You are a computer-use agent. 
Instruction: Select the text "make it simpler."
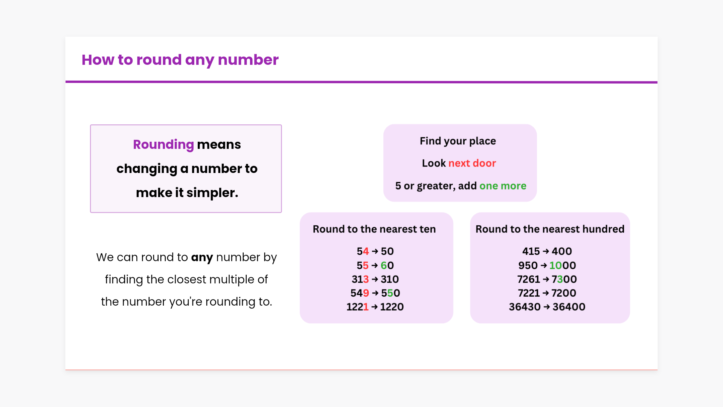(187, 193)
